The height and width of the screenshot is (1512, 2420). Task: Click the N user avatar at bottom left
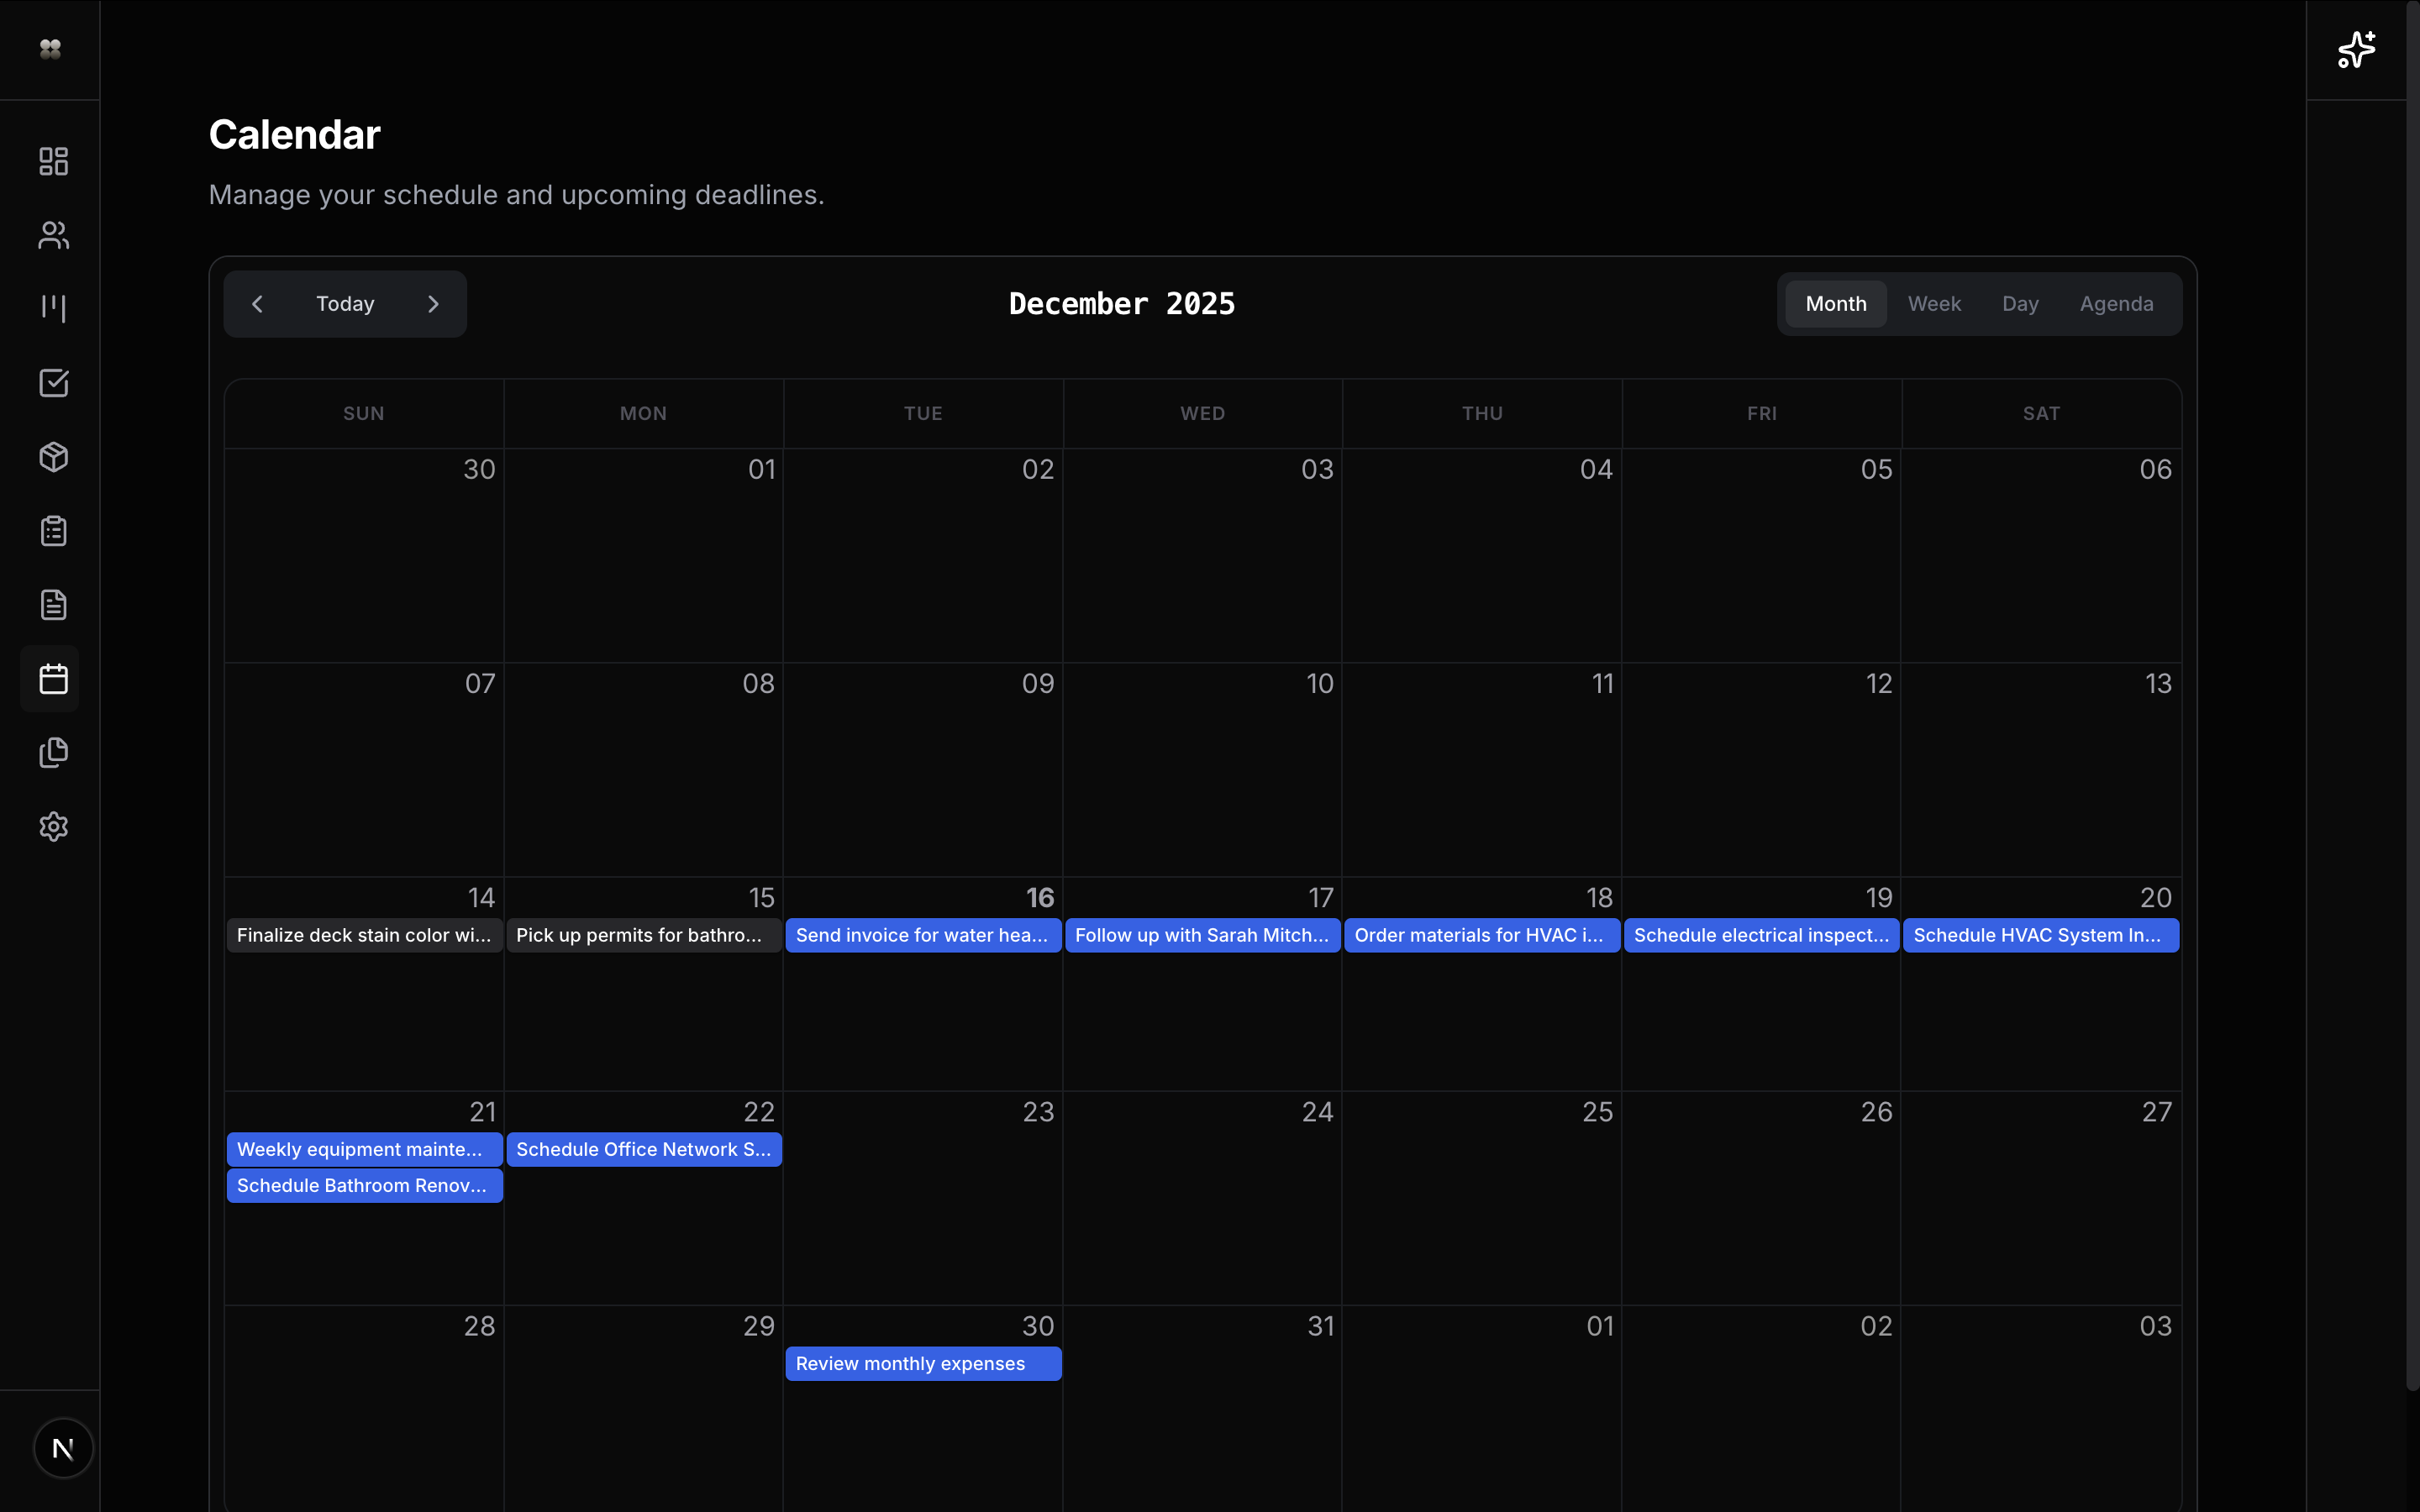tap(64, 1447)
